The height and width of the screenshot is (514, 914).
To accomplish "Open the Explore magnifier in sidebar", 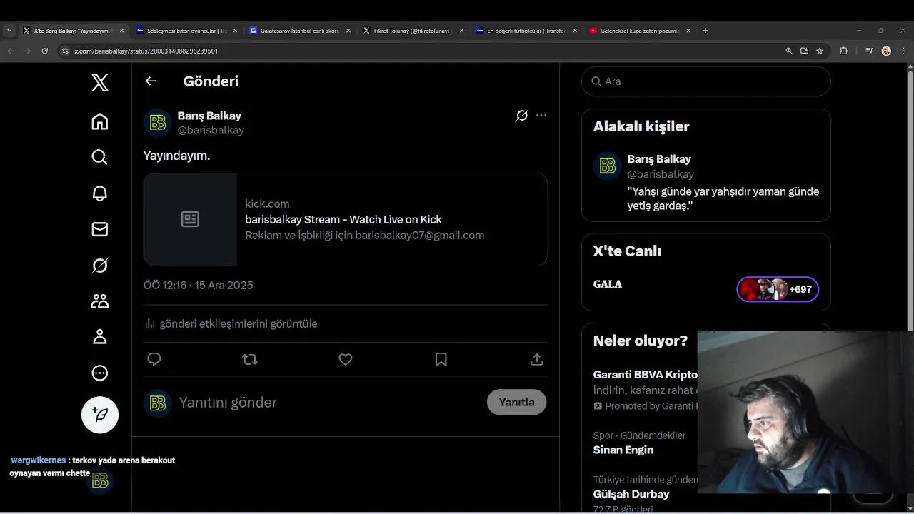I will [100, 157].
